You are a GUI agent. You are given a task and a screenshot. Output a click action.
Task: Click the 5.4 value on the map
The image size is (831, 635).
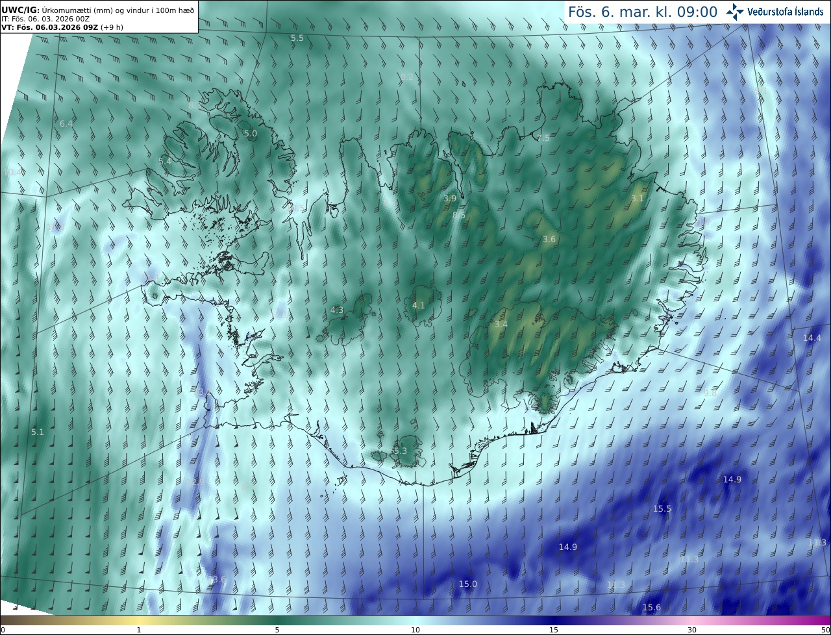pyautogui.click(x=165, y=161)
